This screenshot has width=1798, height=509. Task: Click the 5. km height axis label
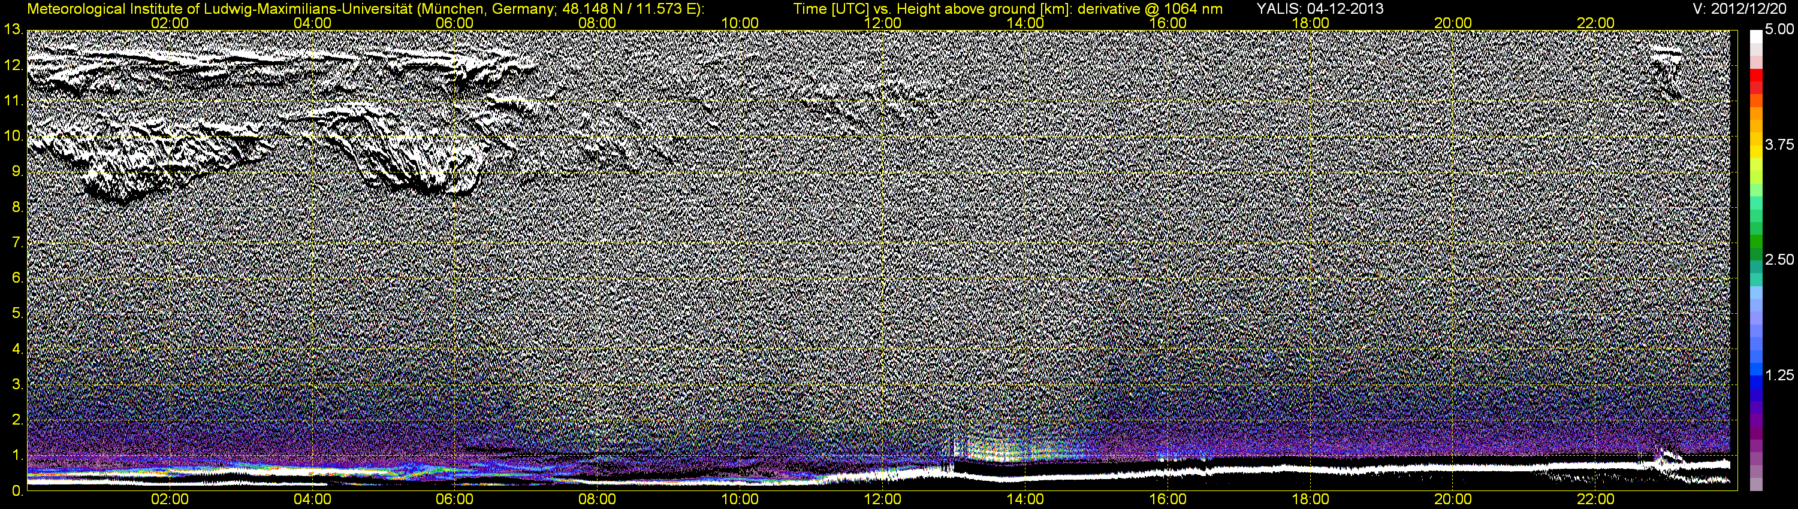(x=17, y=314)
